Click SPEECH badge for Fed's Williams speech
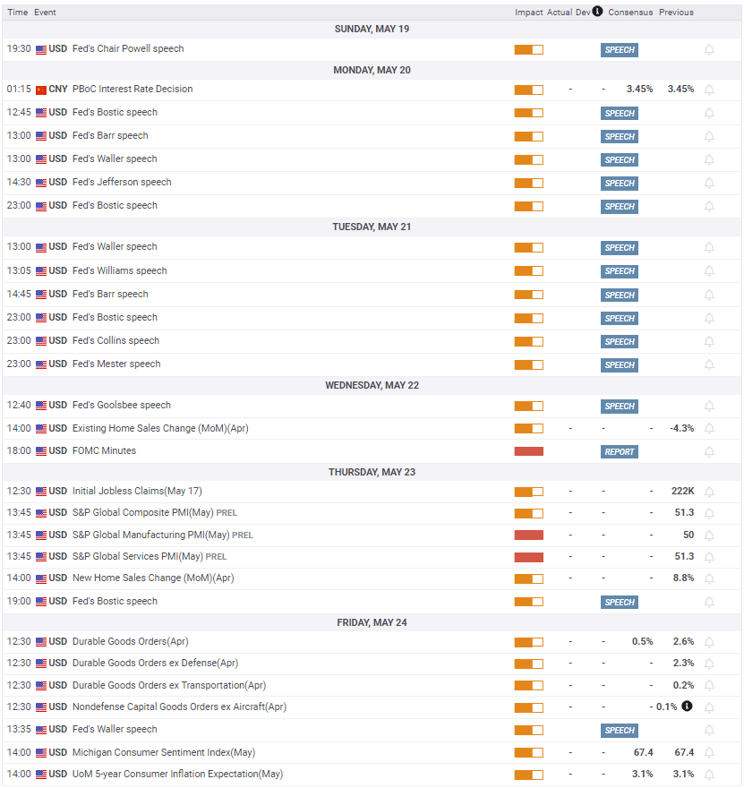744x788 pixels. coord(619,271)
